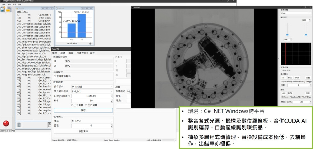Toggle the 上下翻轉 vertical flip checkbox
This screenshot has width=314, height=149.
pyautogui.click(x=72, y=105)
